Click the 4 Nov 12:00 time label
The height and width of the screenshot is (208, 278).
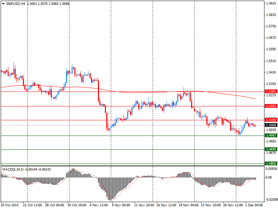(99, 205)
